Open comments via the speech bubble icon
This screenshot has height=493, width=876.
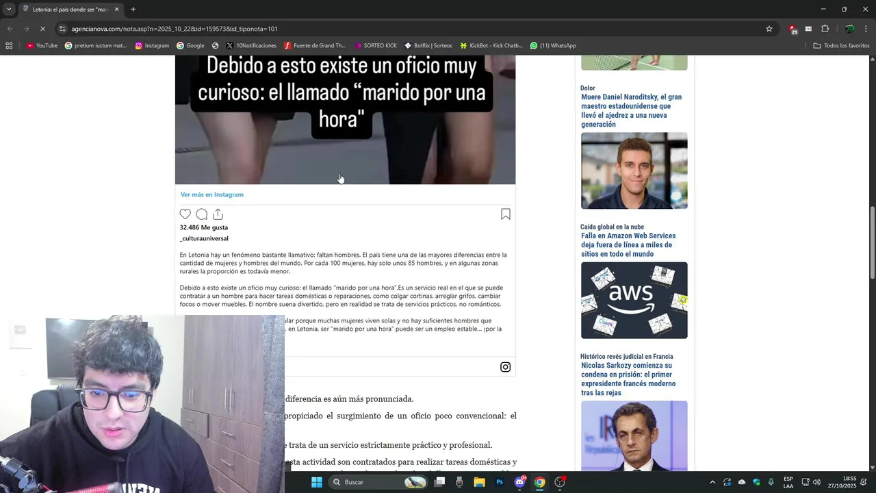202,214
